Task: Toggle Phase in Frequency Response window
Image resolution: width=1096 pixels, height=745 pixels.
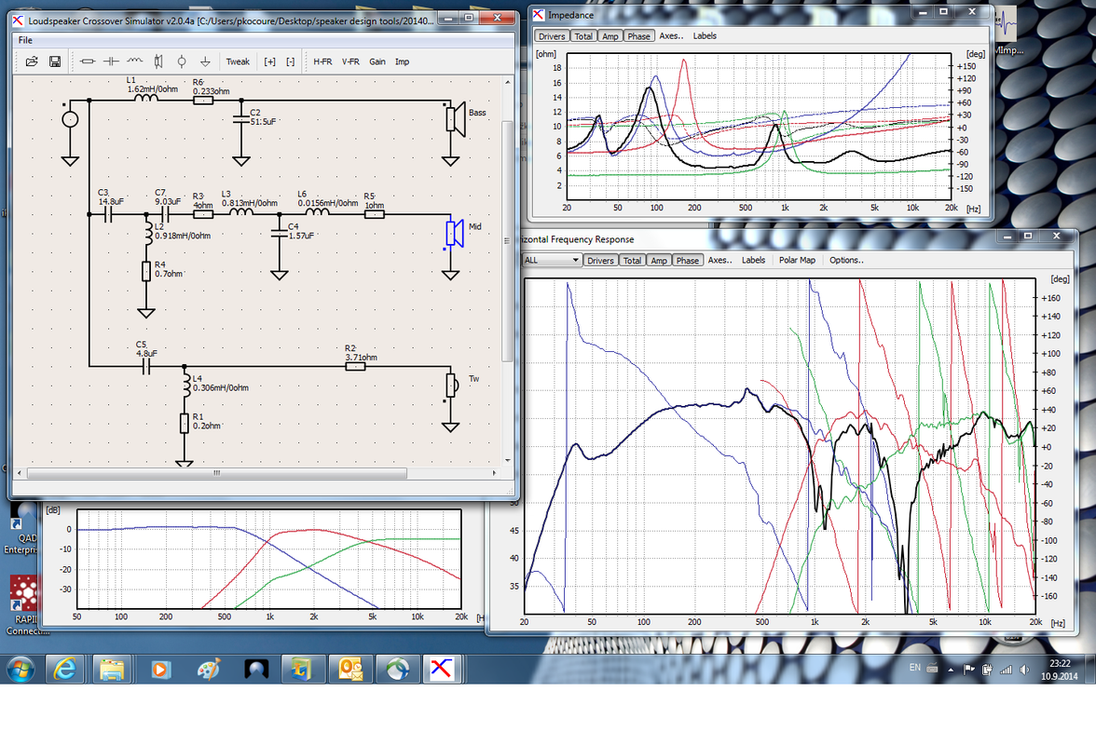Action: pos(688,261)
